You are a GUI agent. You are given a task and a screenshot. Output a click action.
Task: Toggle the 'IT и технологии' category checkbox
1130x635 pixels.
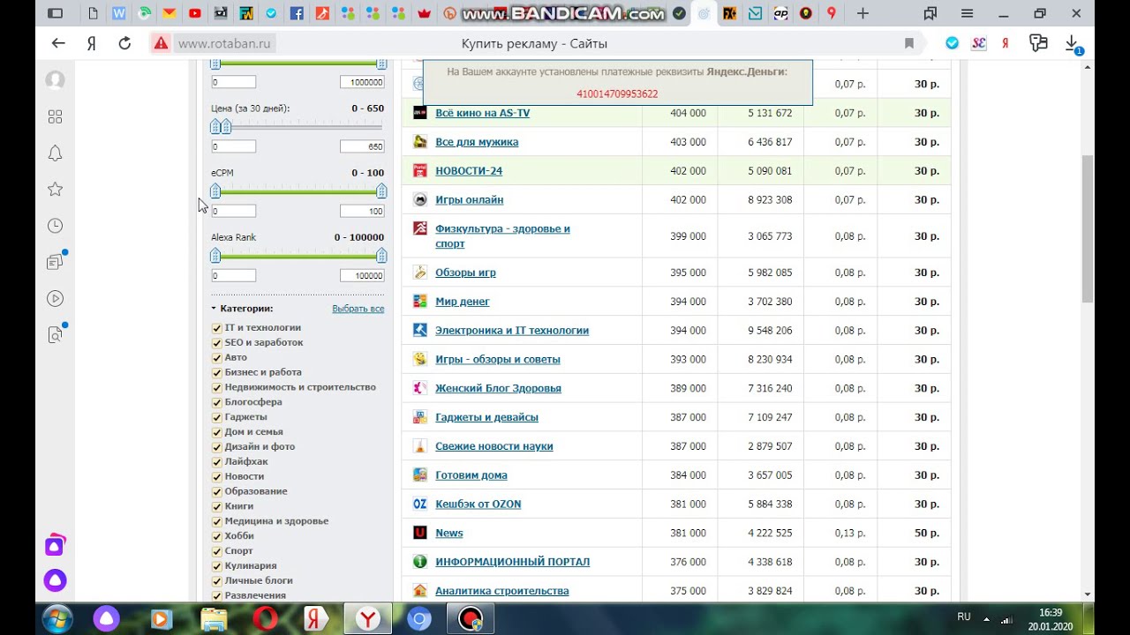tap(216, 327)
